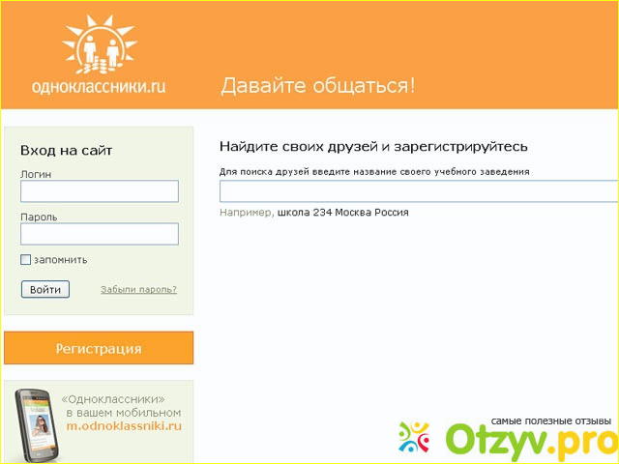
Task: Open the Забыли пароль? link
Action: pos(138,289)
